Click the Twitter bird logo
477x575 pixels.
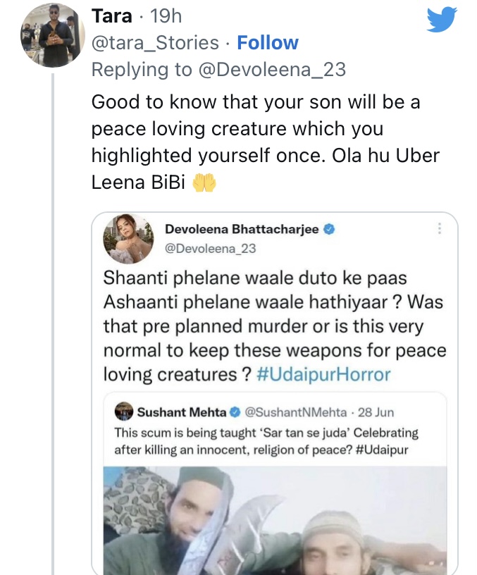pyautogui.click(x=442, y=19)
